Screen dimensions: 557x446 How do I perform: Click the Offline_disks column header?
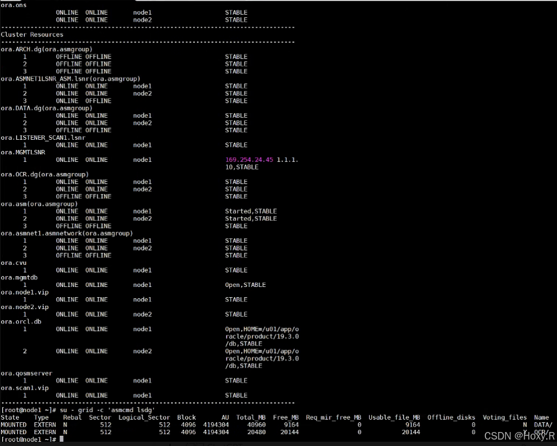(x=451, y=418)
